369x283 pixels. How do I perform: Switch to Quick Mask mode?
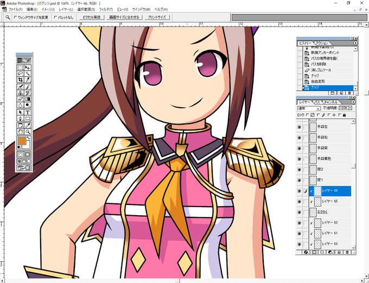click(28, 155)
